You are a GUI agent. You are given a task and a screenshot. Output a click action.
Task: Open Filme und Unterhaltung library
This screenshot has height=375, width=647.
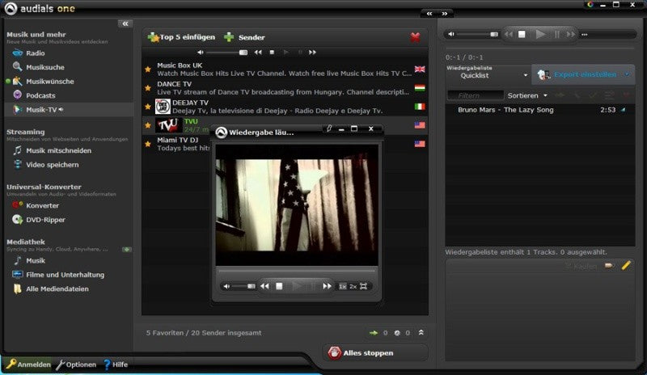tap(65, 275)
